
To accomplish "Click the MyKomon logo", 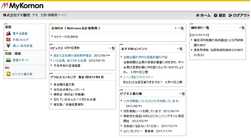I will point(23,6).
